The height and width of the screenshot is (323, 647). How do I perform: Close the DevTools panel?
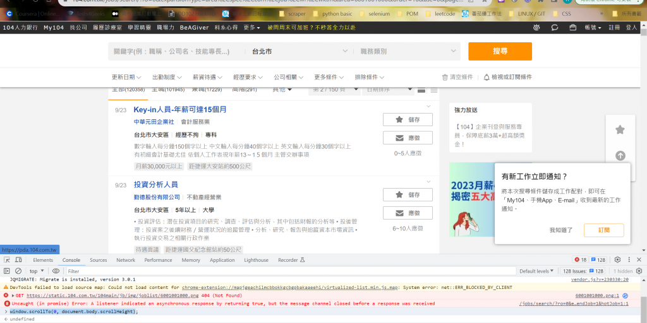pos(639,259)
